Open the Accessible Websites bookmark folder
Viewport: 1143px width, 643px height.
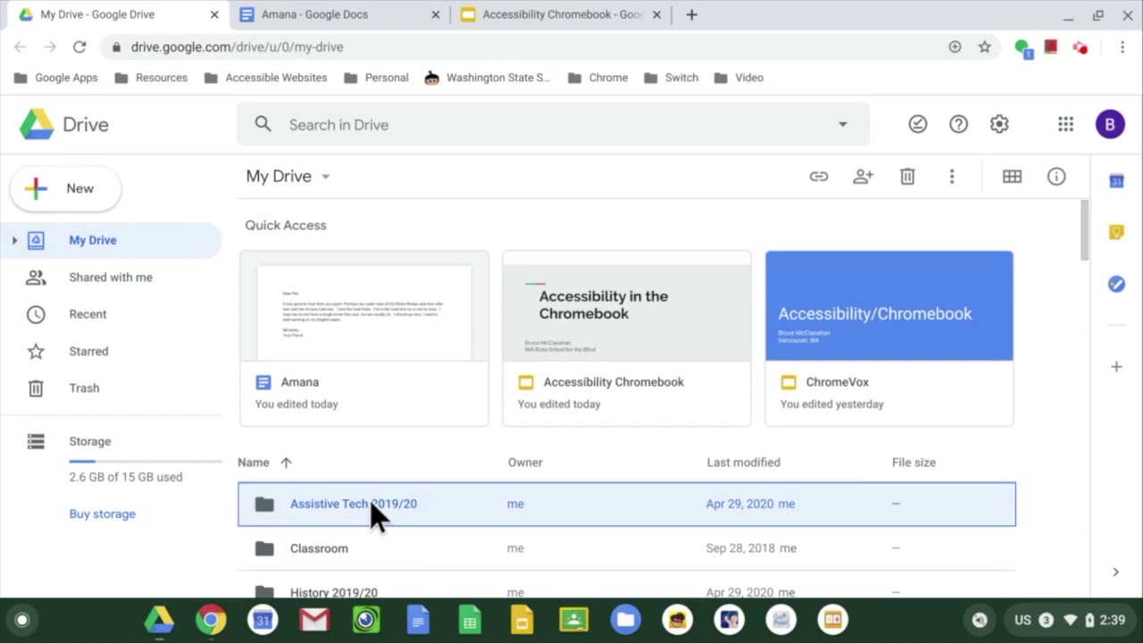(x=265, y=78)
